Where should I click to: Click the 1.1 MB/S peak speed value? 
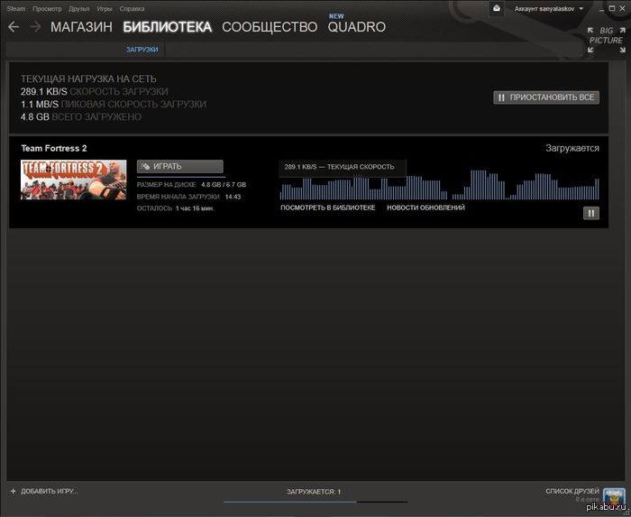(40, 105)
